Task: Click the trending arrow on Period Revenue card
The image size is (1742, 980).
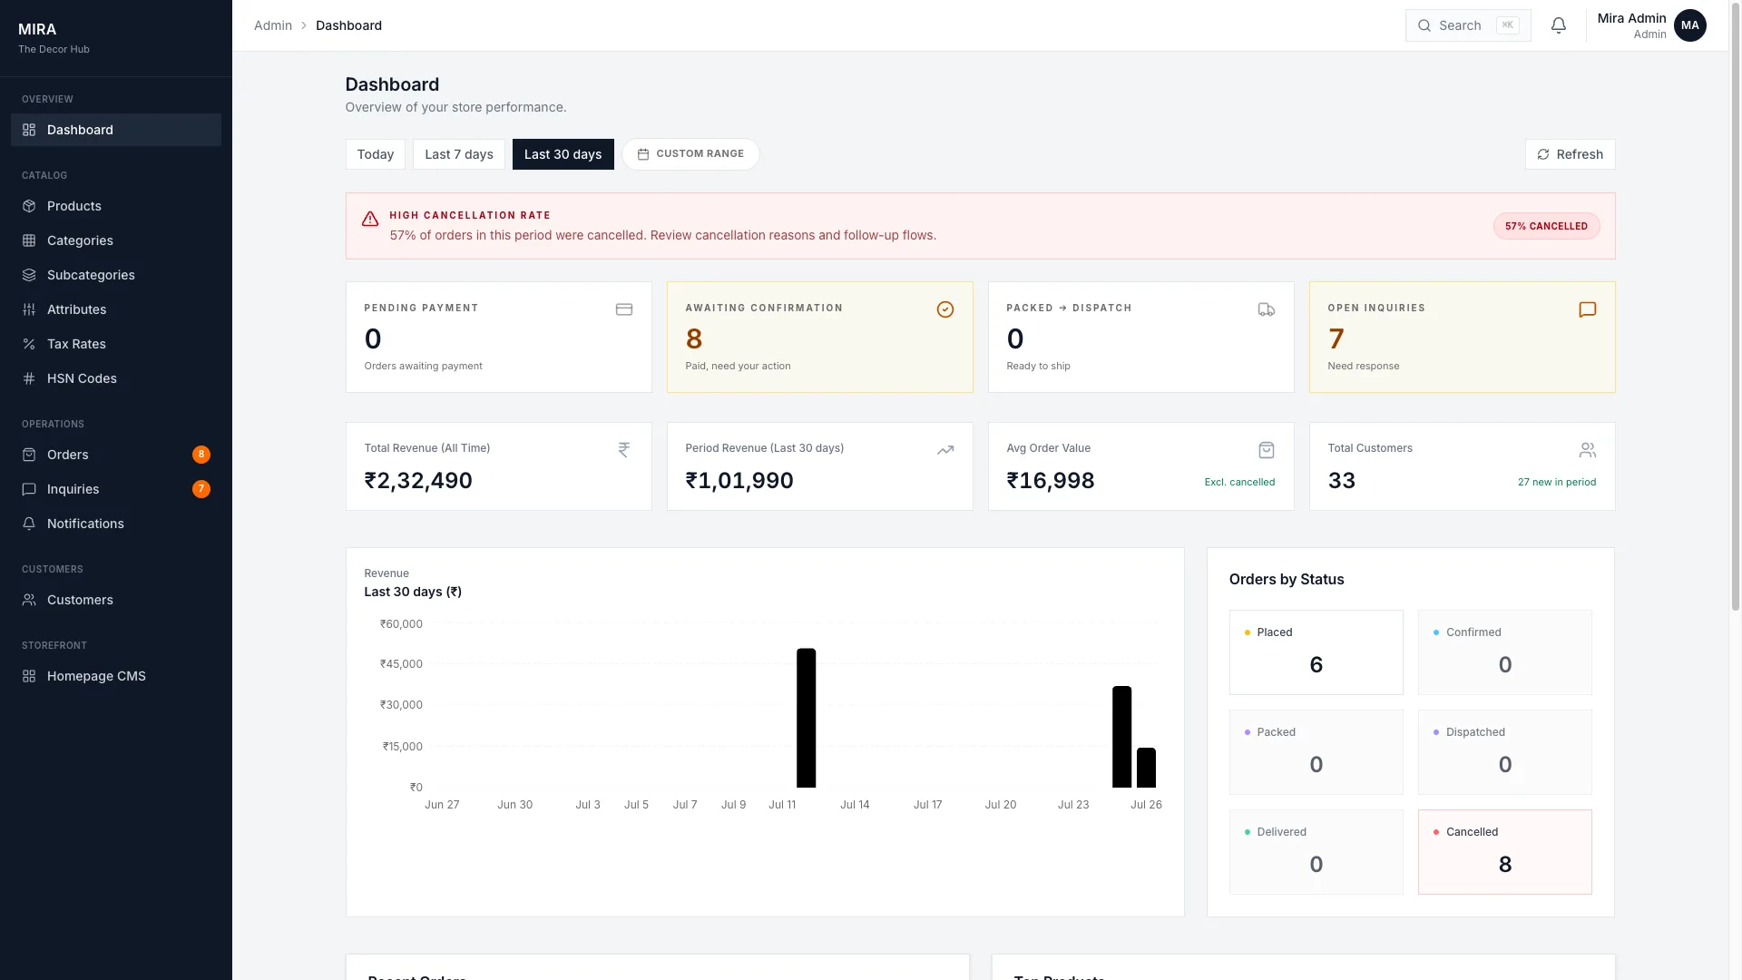Action: (x=945, y=449)
